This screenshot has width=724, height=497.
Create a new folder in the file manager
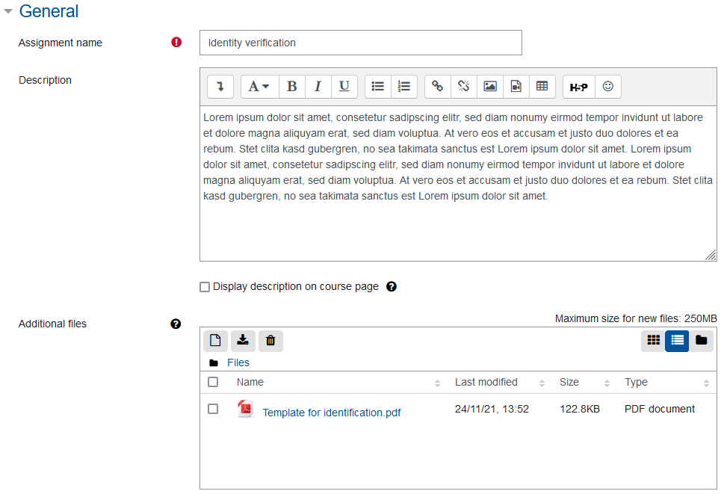[x=701, y=340]
